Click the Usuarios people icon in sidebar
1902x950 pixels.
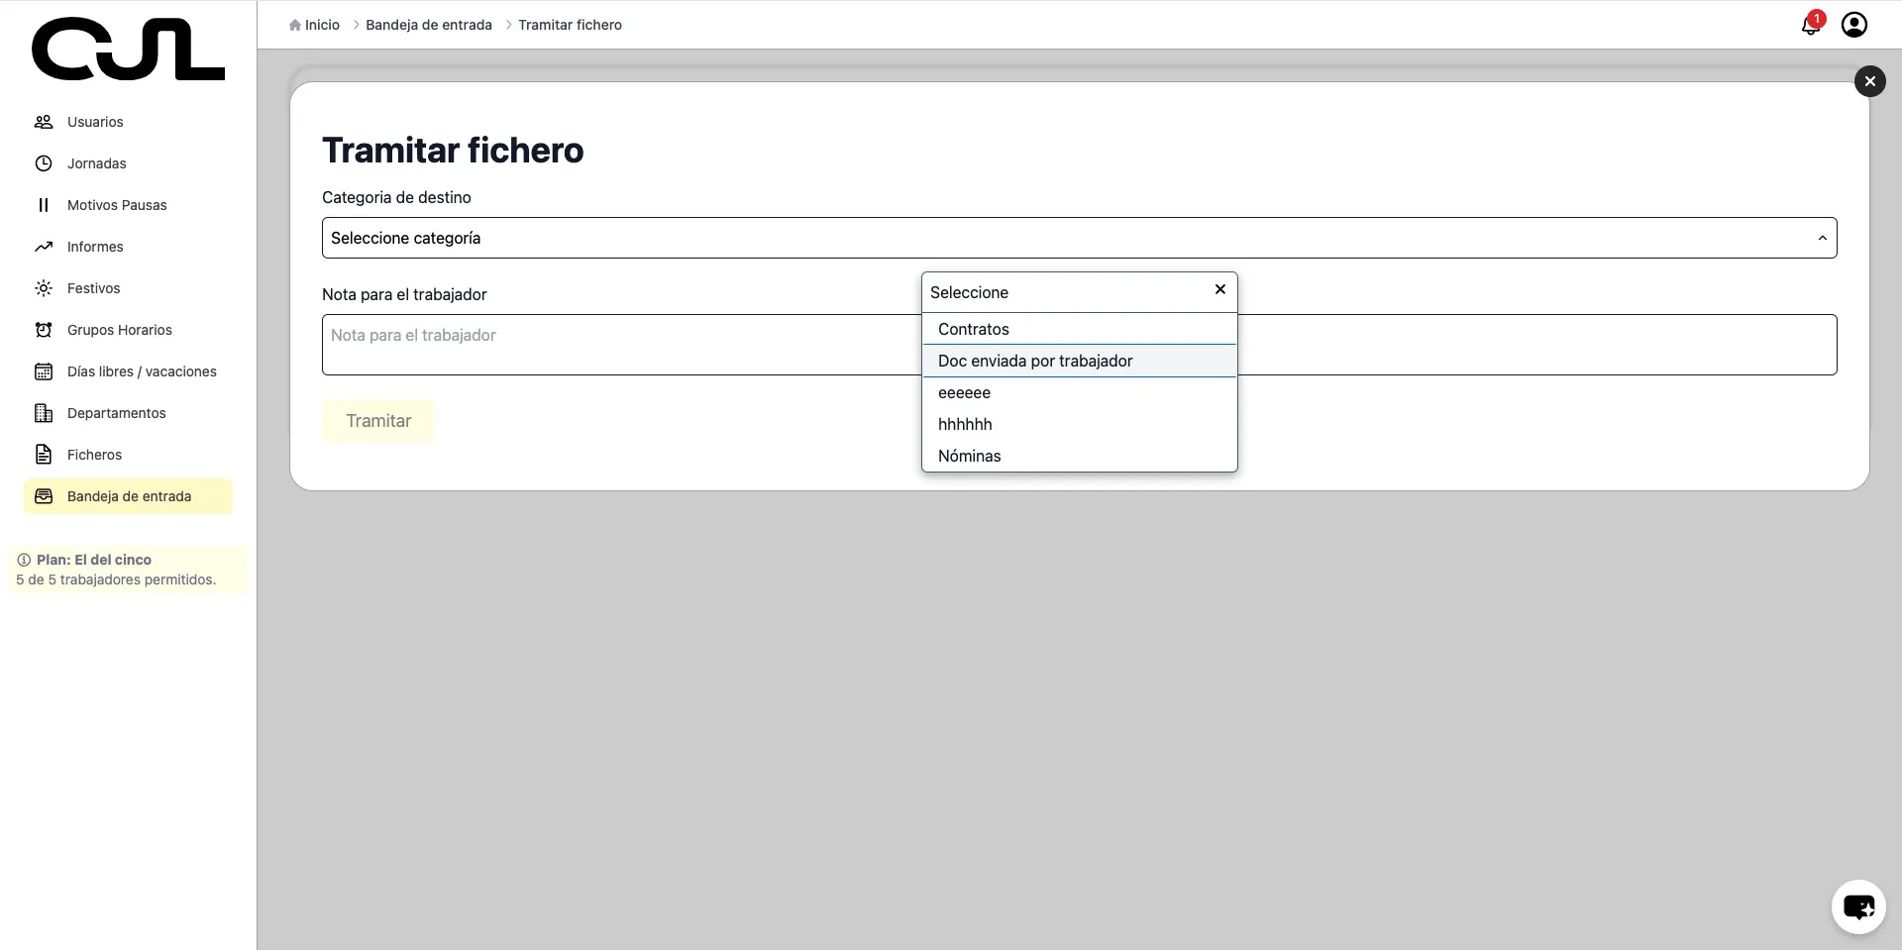[x=44, y=122]
